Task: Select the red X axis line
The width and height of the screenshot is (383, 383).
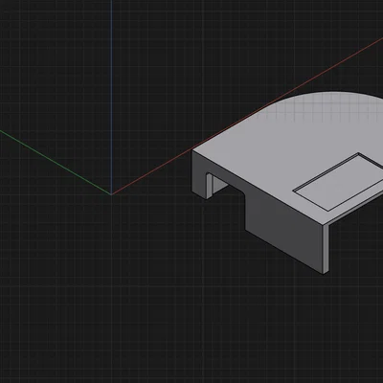Action: pyautogui.click(x=247, y=116)
